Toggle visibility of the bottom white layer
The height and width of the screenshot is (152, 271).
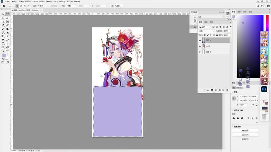(x=200, y=52)
